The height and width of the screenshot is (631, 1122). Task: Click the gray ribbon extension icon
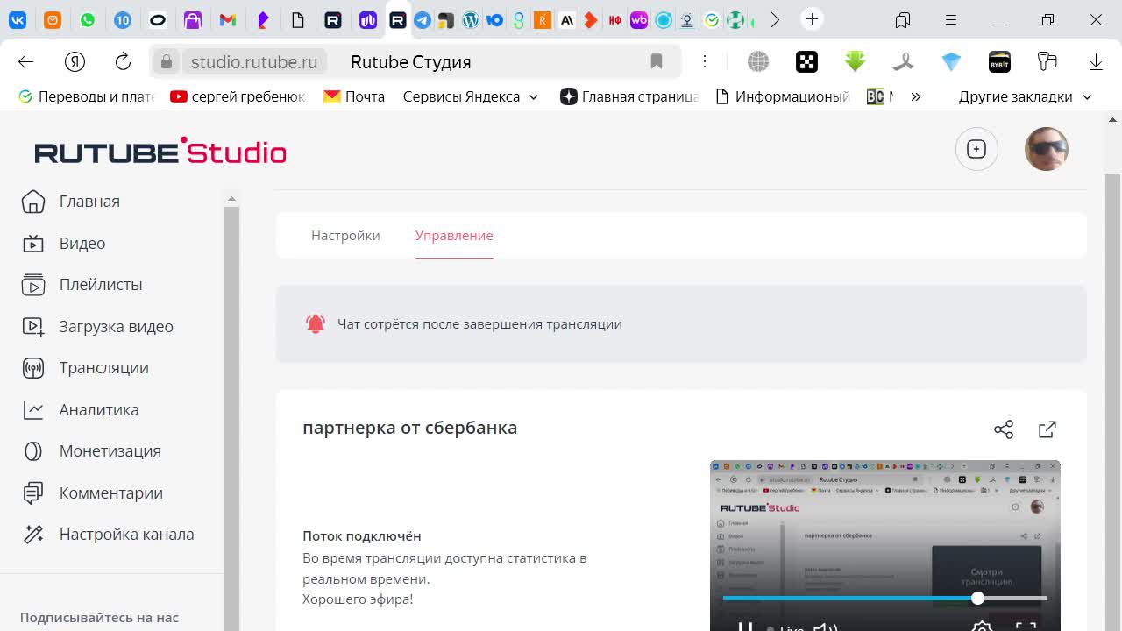(903, 61)
